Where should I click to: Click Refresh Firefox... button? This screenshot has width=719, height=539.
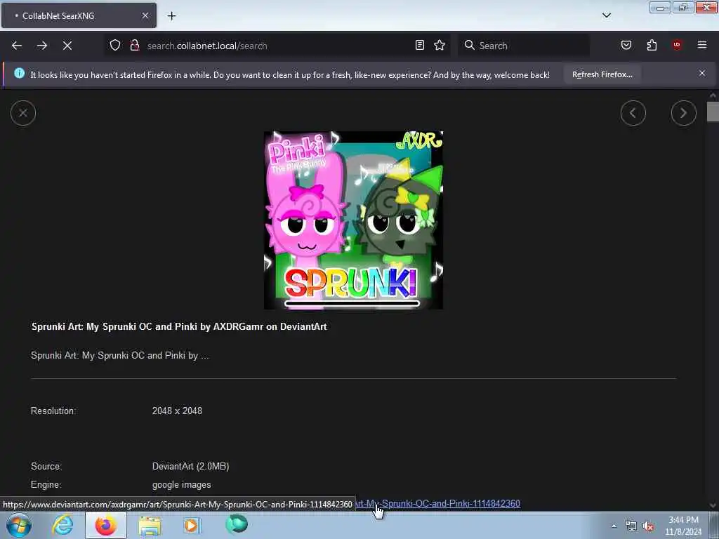pyautogui.click(x=602, y=74)
